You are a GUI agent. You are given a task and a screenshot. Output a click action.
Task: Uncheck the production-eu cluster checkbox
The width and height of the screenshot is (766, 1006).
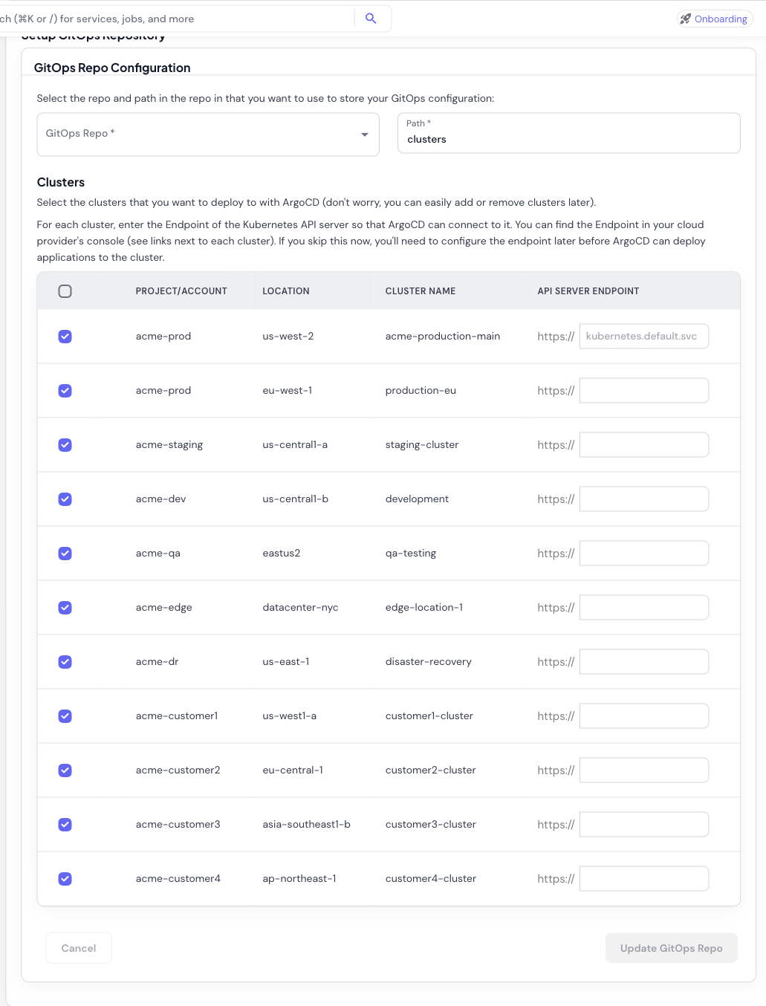[65, 390]
